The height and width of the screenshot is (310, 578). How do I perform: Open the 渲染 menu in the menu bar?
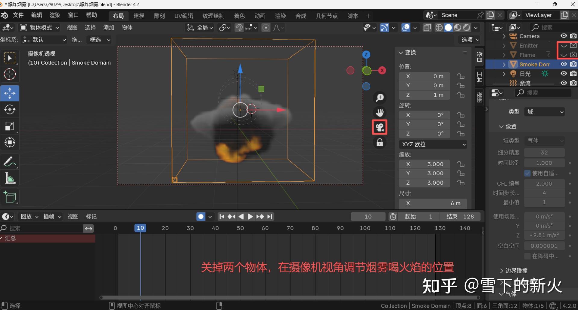(x=54, y=16)
